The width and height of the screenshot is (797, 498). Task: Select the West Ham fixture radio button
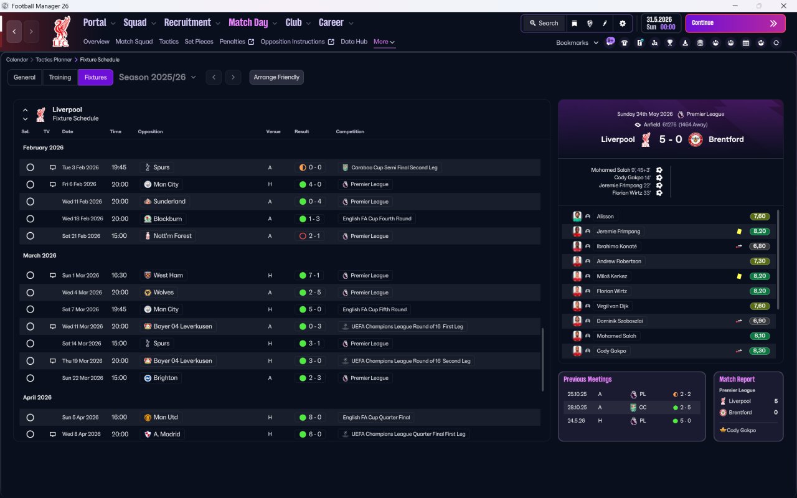click(30, 275)
